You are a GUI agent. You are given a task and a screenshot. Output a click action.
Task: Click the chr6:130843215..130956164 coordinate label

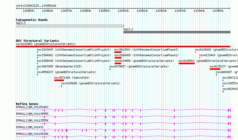(x=36, y=6)
